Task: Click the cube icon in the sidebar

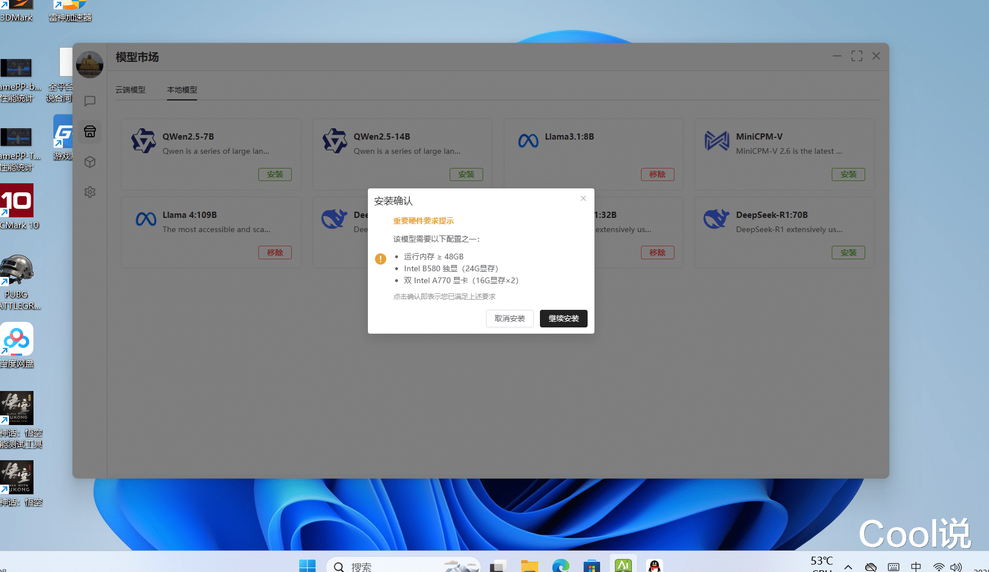Action: pos(90,162)
